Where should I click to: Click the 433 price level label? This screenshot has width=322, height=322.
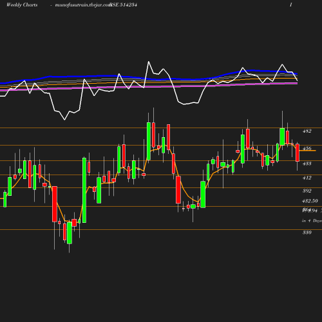click(x=307, y=164)
